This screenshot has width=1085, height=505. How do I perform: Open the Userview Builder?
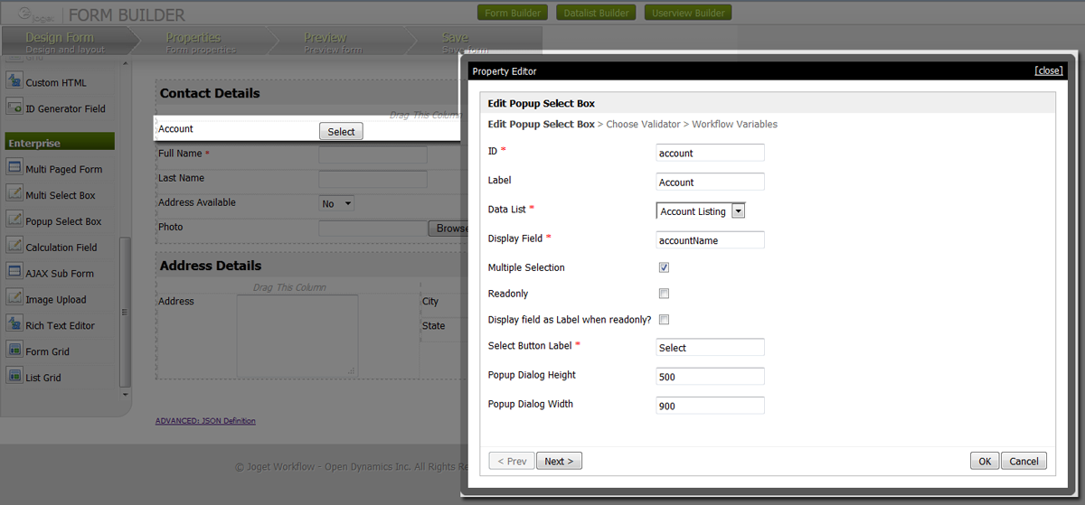pyautogui.click(x=687, y=13)
